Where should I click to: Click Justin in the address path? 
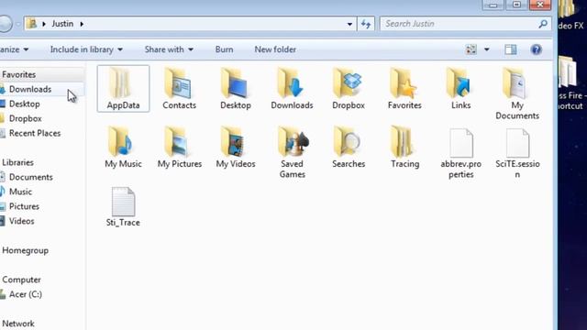(x=62, y=24)
